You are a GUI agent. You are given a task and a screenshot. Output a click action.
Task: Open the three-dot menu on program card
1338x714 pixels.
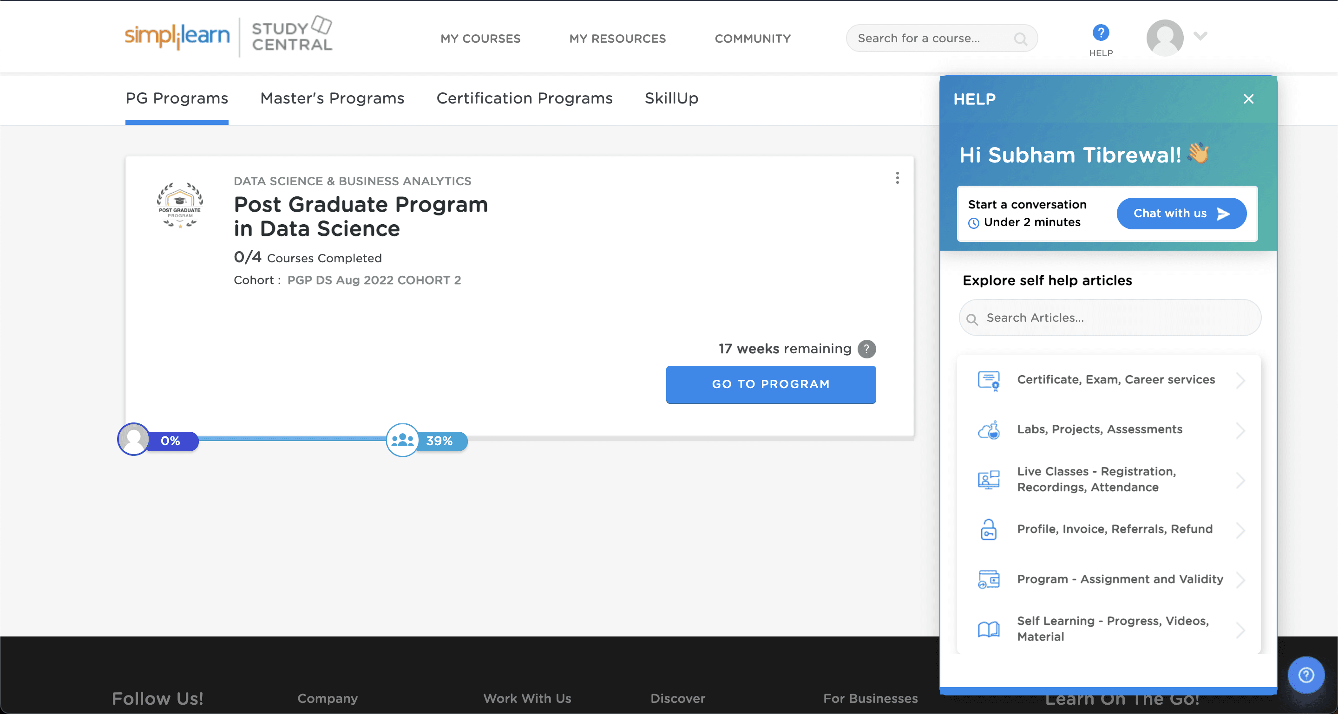(x=897, y=178)
